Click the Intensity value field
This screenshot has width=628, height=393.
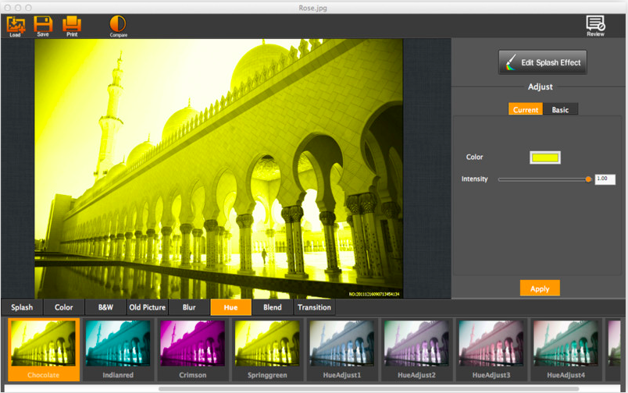click(x=605, y=179)
